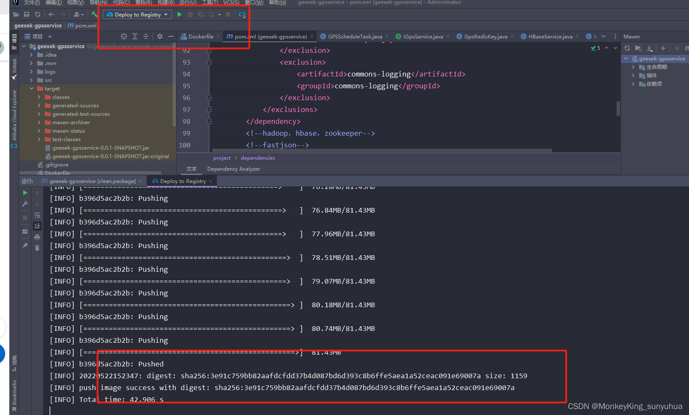Switch to HBaseService.java editor tab
The image size is (689, 415).
pos(550,37)
